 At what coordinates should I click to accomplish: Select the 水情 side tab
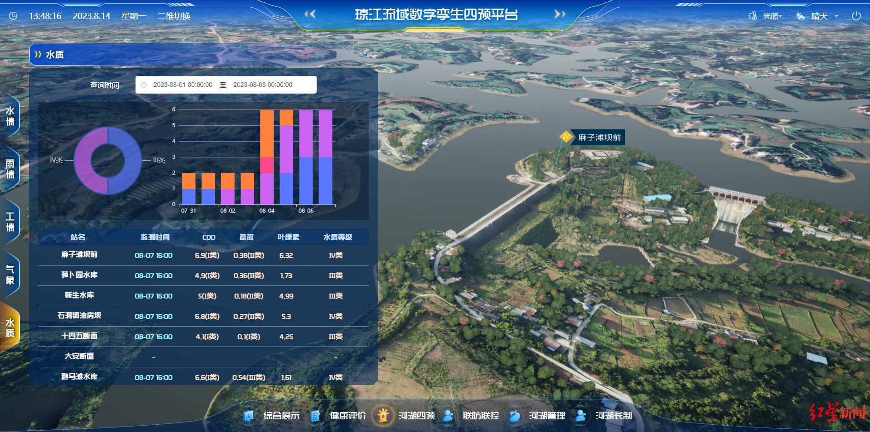tap(10, 116)
